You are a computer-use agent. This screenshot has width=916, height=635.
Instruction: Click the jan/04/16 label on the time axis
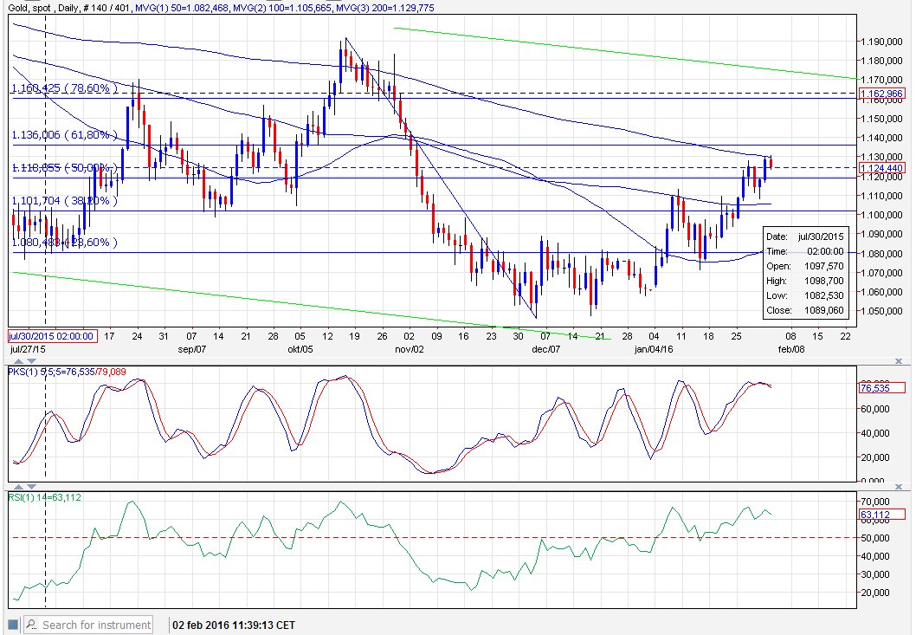(x=654, y=349)
